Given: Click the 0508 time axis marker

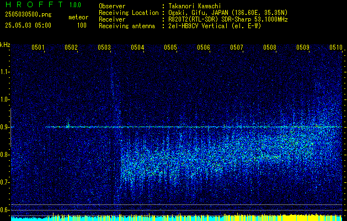Looking at the screenshot, I should [270, 47].
